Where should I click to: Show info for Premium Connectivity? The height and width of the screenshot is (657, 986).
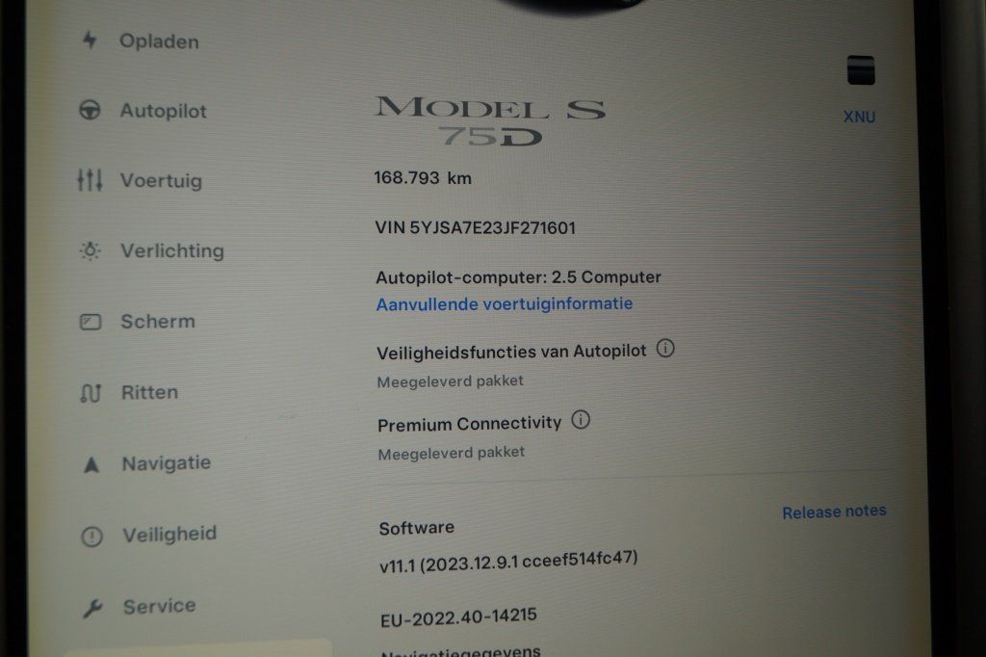(581, 420)
